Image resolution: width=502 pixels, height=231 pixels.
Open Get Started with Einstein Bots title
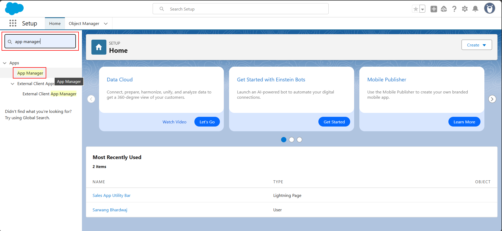pyautogui.click(x=271, y=80)
